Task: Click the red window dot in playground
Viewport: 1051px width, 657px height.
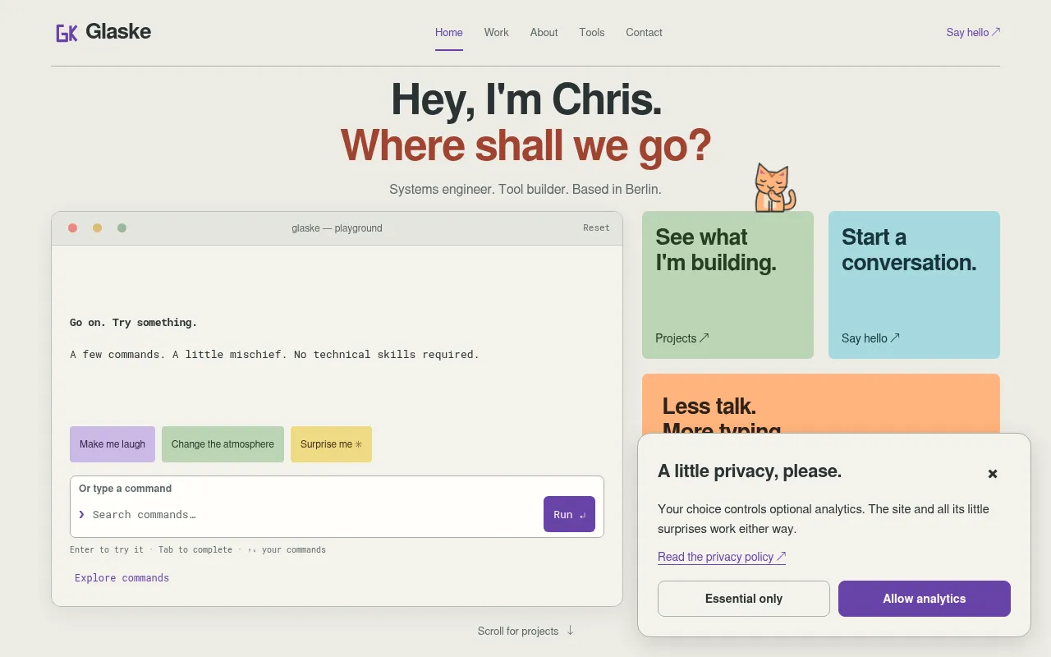Action: pyautogui.click(x=72, y=228)
